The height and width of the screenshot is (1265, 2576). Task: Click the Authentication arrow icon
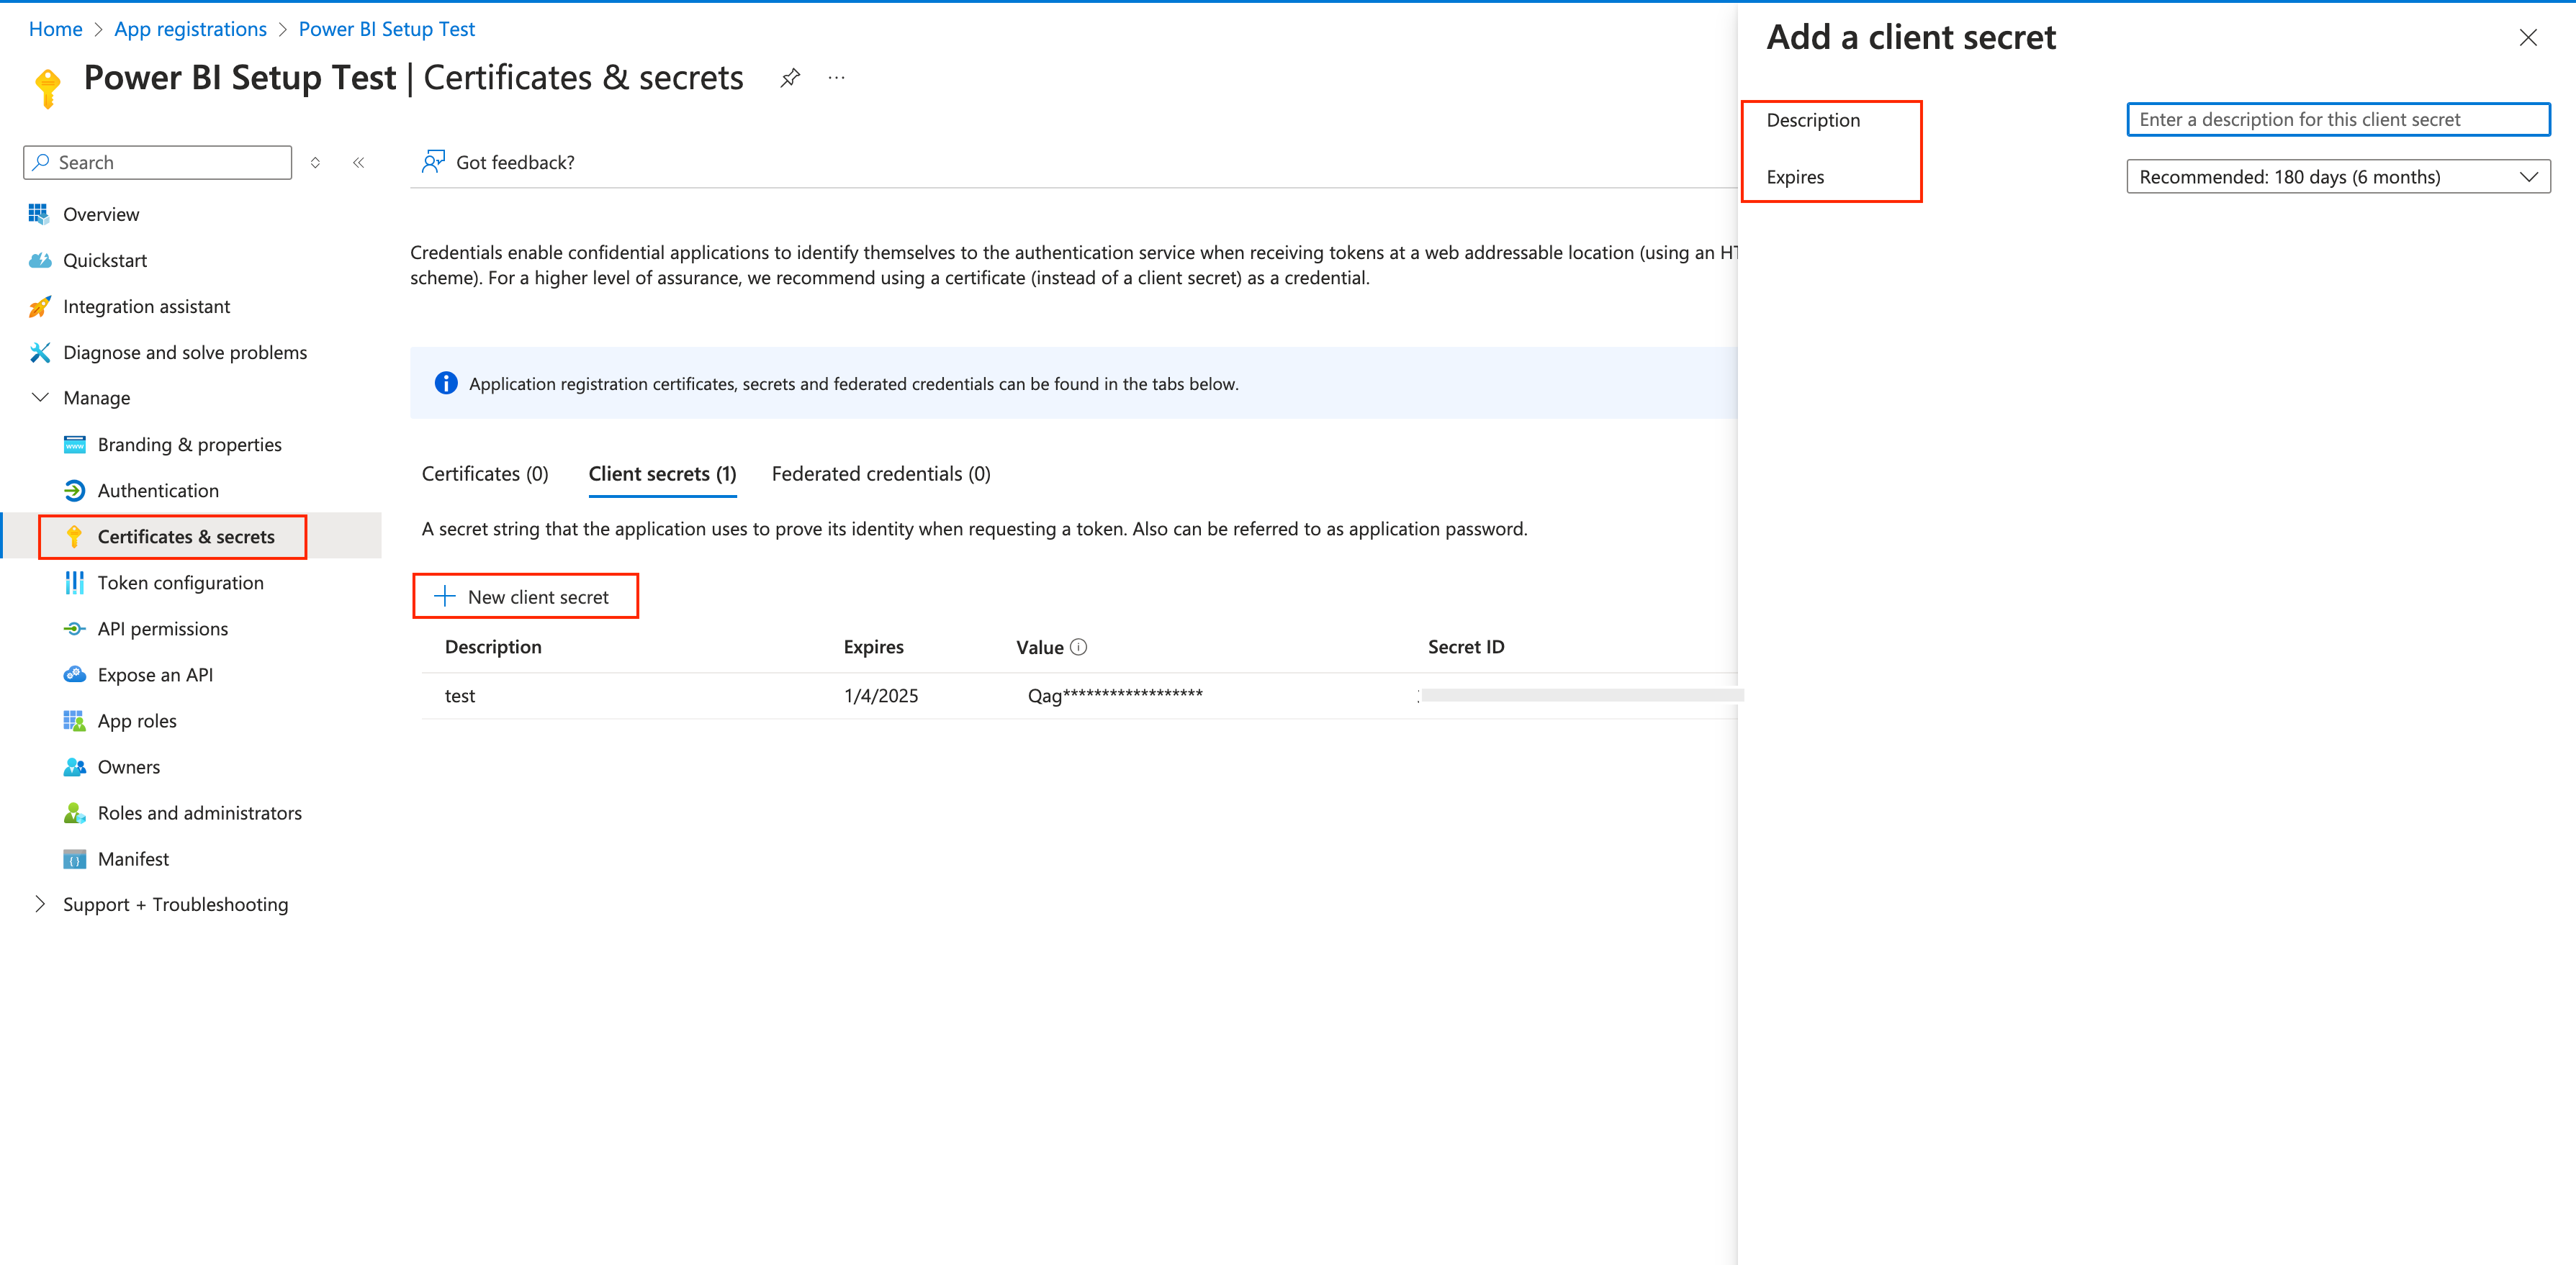(x=74, y=491)
